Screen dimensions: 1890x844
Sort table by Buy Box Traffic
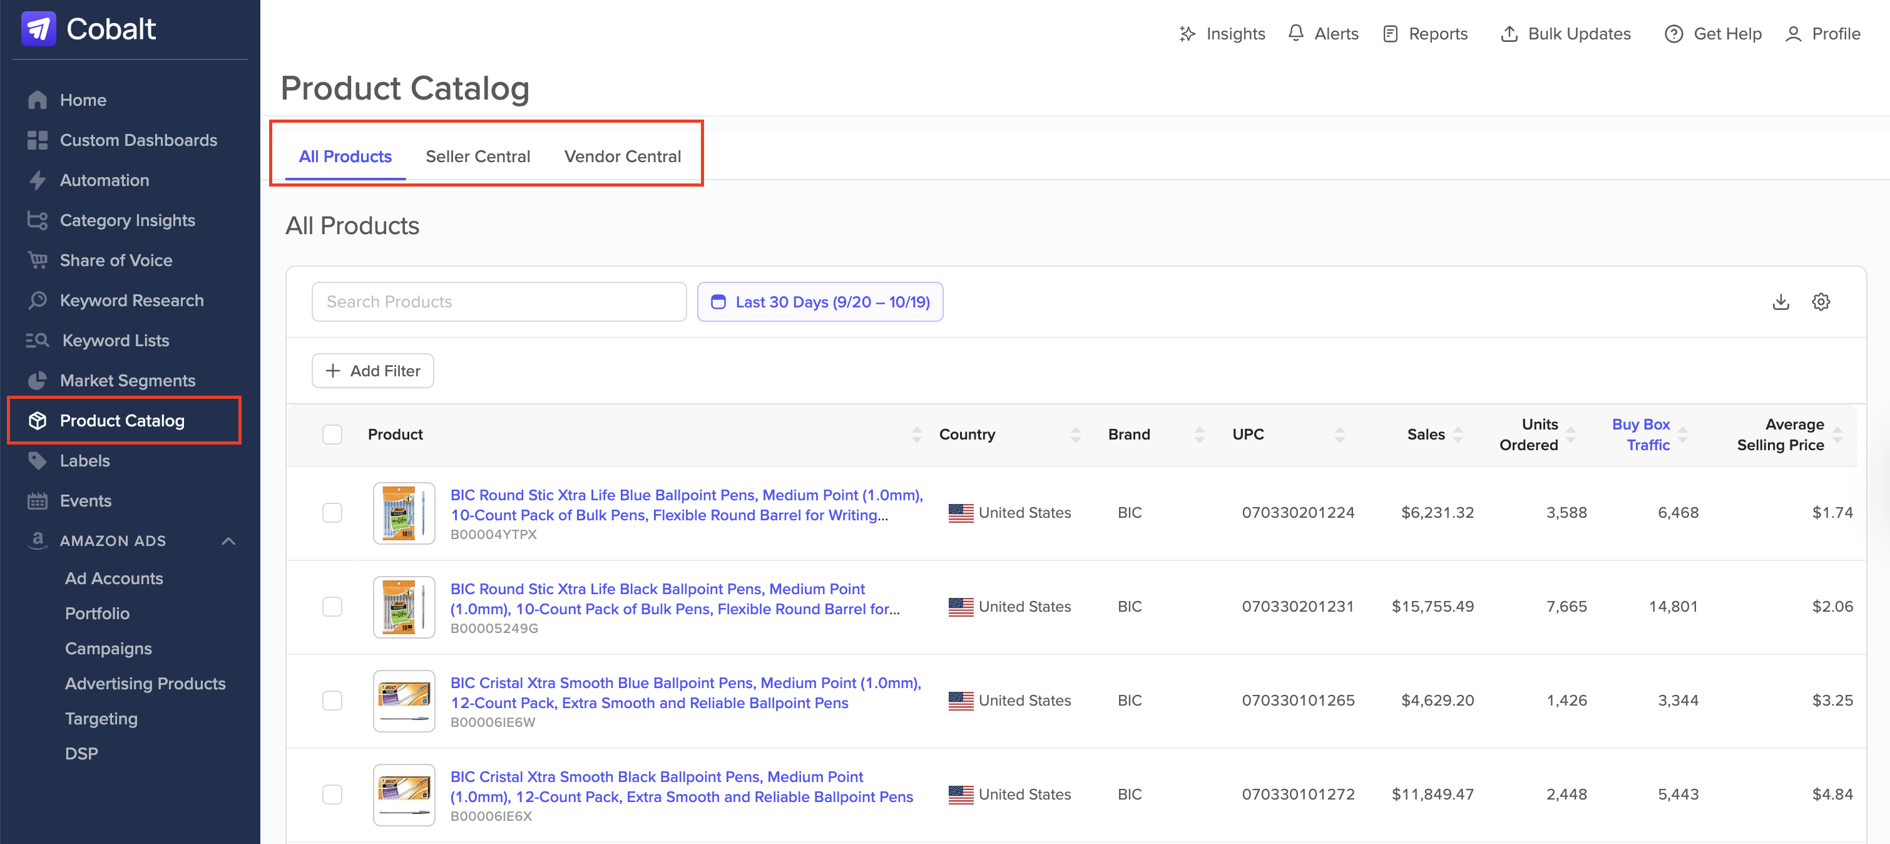[1682, 435]
